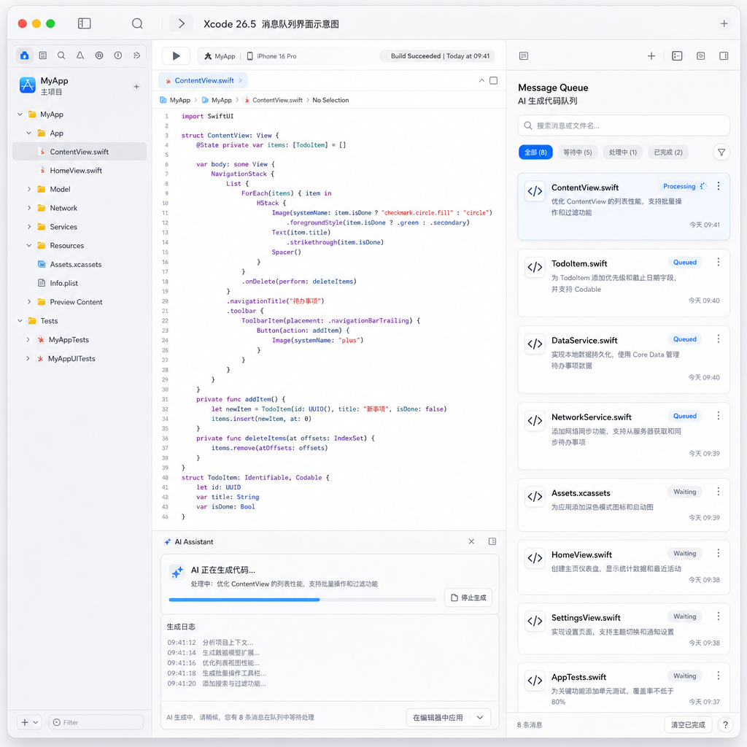Close the ContentView.swift editor tab
This screenshot has width=747, height=747.
(x=241, y=80)
